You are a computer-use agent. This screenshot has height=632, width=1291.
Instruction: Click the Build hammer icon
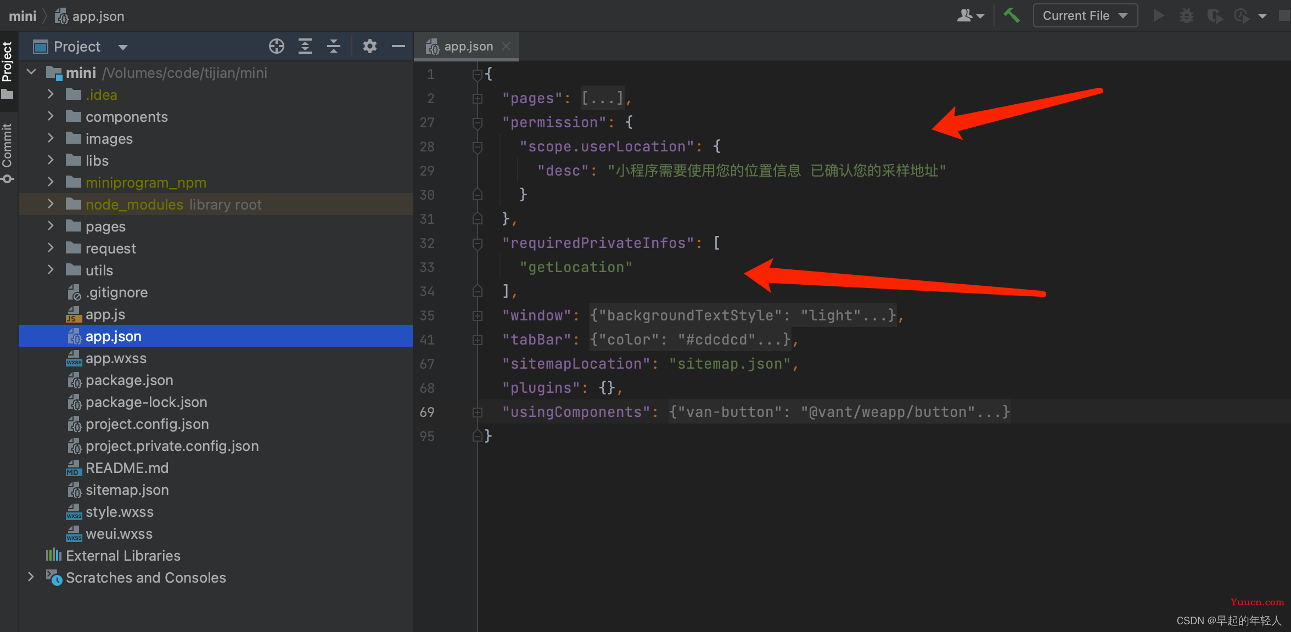coord(1012,15)
